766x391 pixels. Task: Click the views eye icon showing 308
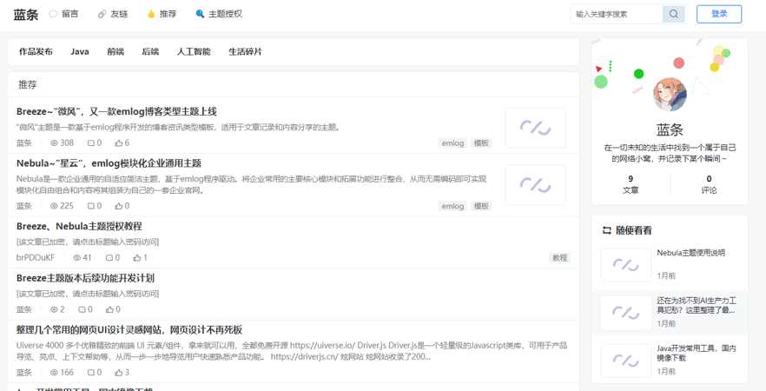point(54,143)
